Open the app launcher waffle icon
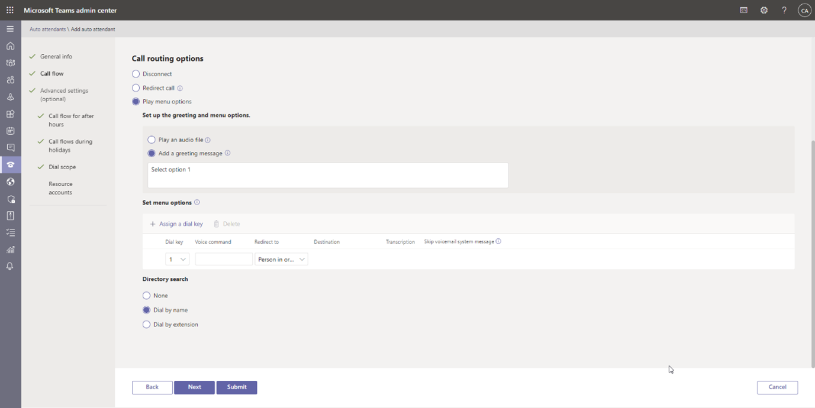This screenshot has width=815, height=408. point(10,10)
